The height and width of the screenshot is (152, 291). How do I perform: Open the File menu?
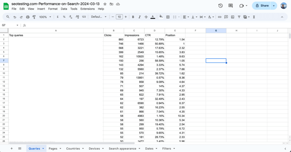[x=14, y=9]
